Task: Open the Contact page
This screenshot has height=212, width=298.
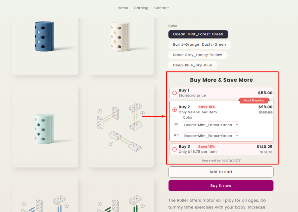Action: point(162,8)
